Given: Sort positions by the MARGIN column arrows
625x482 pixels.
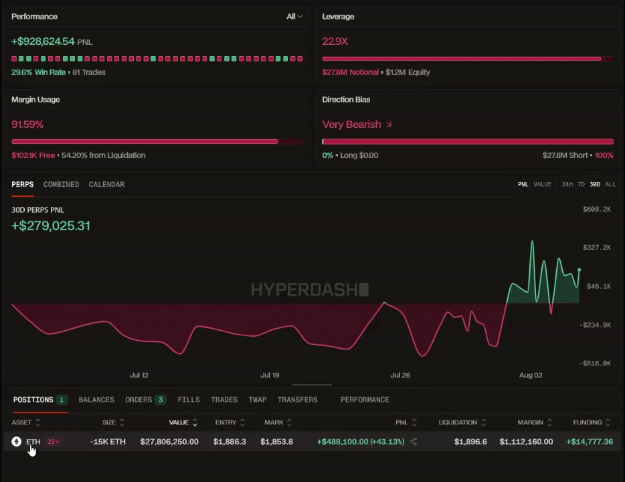Looking at the screenshot, I should click(x=549, y=422).
